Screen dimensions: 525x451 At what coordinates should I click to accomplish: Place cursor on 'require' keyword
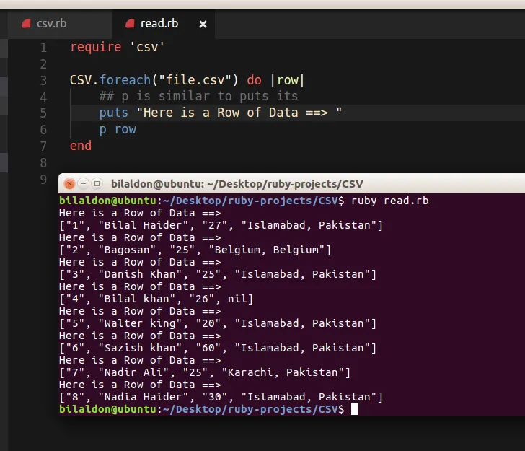coord(95,47)
